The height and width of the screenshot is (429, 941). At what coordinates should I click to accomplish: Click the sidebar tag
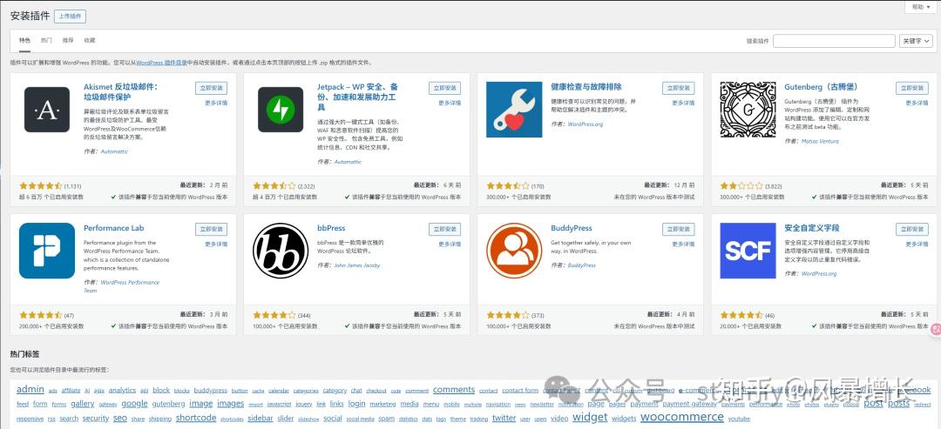tap(261, 419)
